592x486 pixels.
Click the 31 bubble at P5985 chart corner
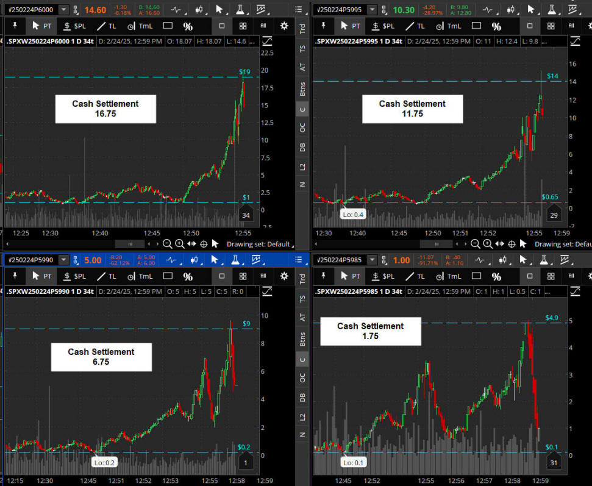coord(554,461)
